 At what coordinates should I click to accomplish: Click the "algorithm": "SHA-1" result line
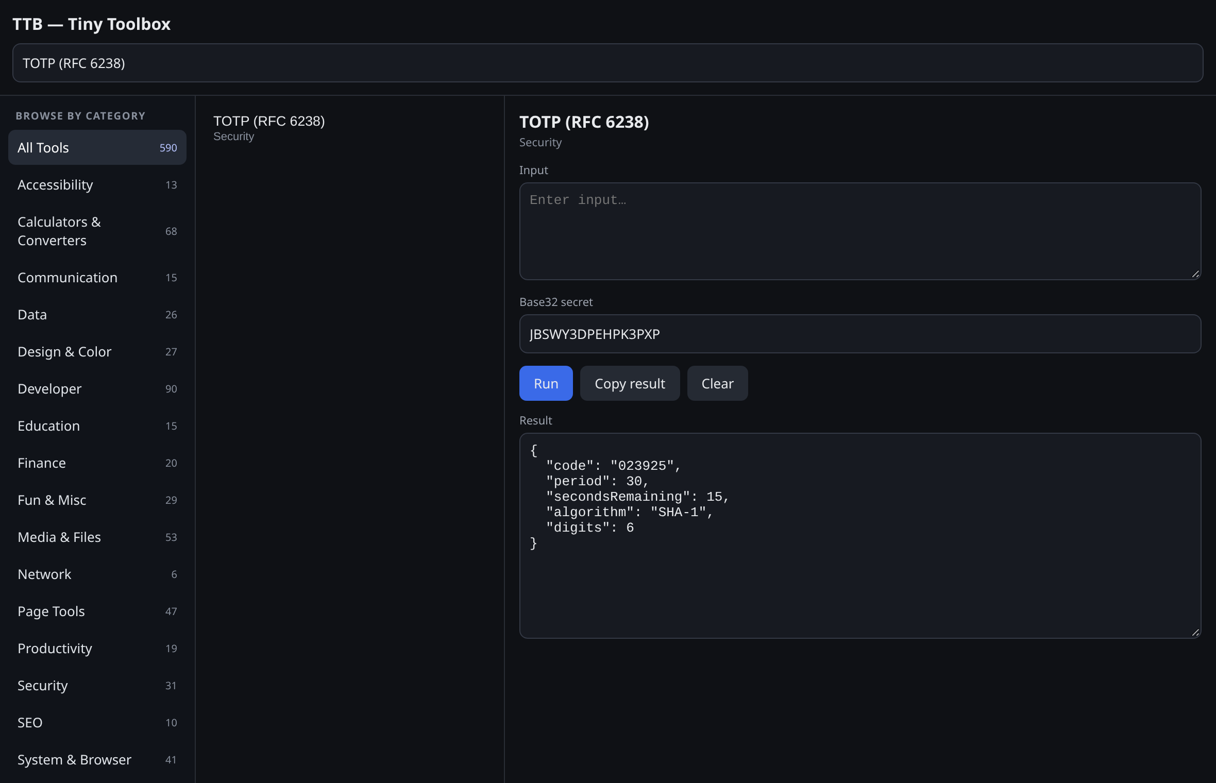(x=629, y=512)
